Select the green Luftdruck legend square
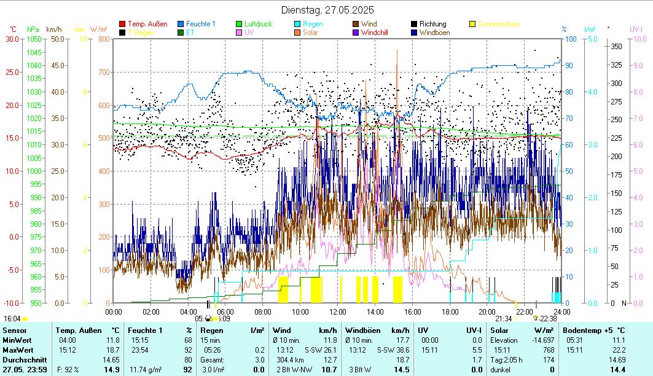This screenshot has width=653, height=376. (240, 25)
